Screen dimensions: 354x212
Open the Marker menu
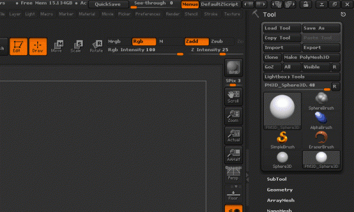click(66, 14)
